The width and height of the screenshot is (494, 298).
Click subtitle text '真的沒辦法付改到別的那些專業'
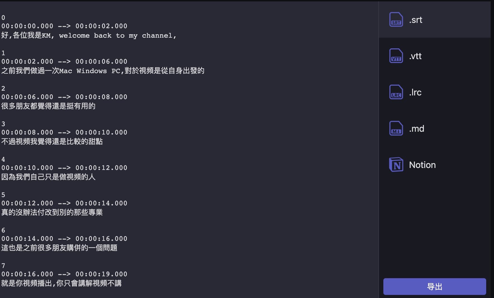52,213
